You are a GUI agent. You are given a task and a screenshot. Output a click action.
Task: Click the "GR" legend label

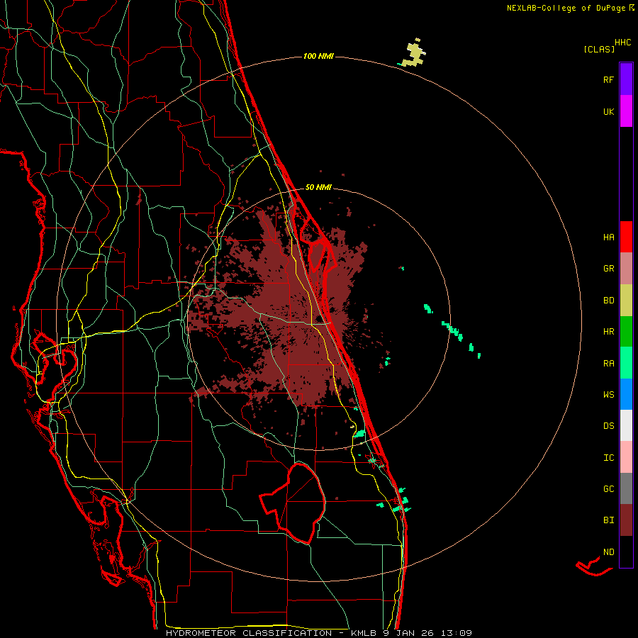tap(608, 269)
